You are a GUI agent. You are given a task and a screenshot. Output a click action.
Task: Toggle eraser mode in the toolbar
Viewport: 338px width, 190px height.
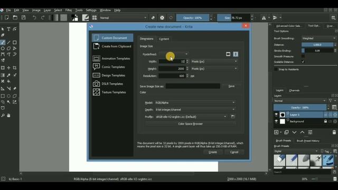pos(153,17)
